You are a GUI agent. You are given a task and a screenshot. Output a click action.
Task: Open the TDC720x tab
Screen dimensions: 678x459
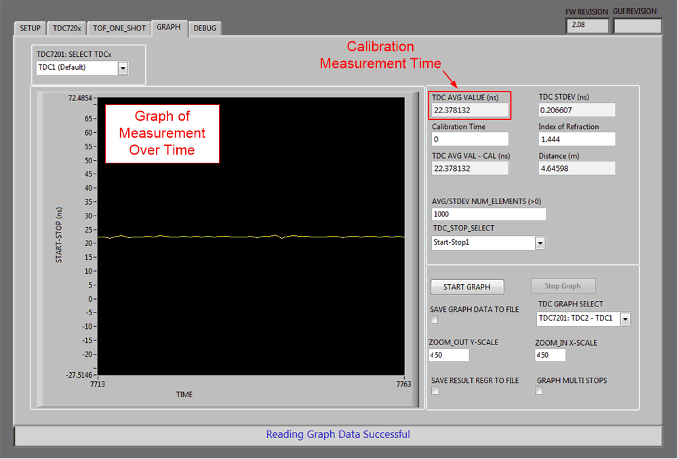coord(66,28)
